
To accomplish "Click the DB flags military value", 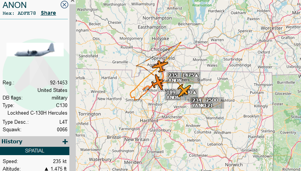I will pyautogui.click(x=60, y=98).
